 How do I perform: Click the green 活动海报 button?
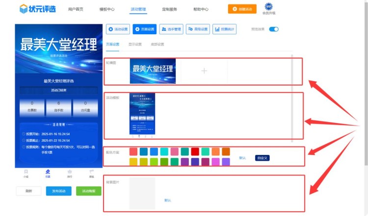[x=89, y=191]
